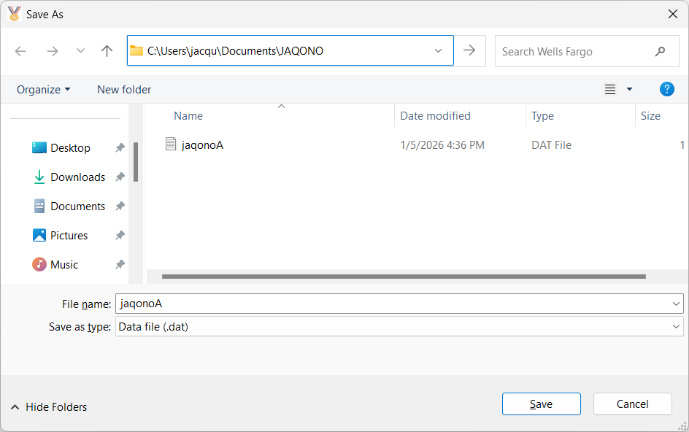
Task: Click the DAT File type cell
Action: [x=551, y=145]
